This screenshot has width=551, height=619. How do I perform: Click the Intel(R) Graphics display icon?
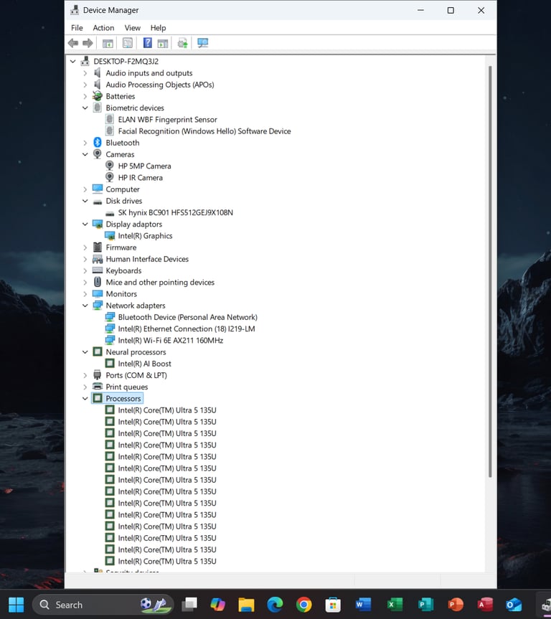coord(110,236)
